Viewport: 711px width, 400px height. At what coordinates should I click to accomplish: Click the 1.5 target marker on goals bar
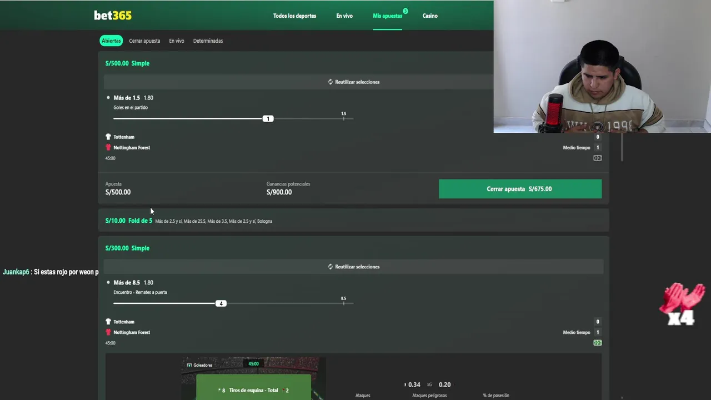point(343,116)
